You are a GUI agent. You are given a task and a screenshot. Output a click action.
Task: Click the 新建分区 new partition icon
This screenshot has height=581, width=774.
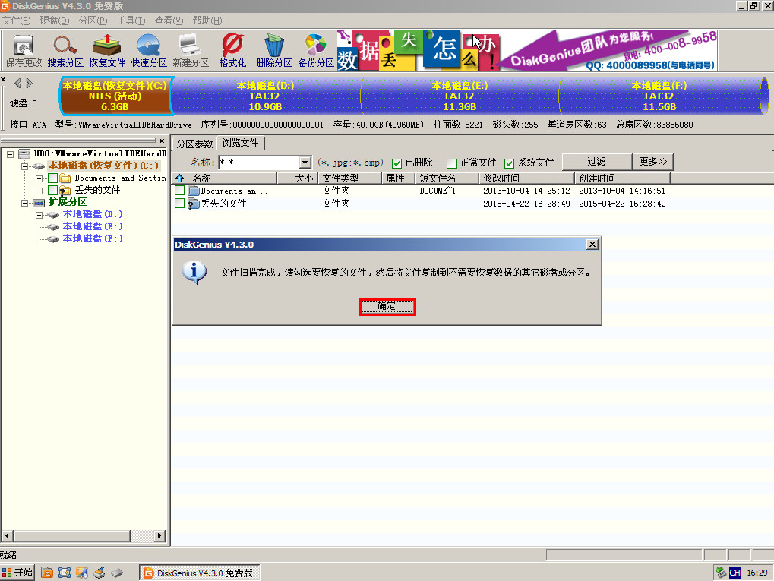tap(191, 50)
